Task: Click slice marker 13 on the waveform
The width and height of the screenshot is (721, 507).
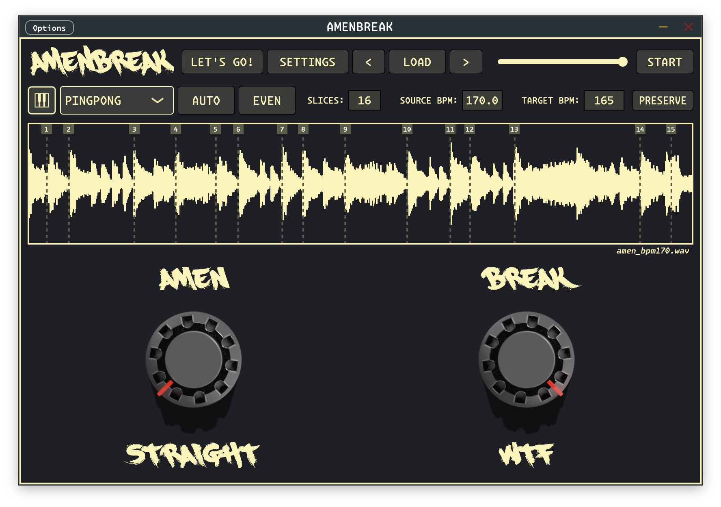Action: point(514,130)
